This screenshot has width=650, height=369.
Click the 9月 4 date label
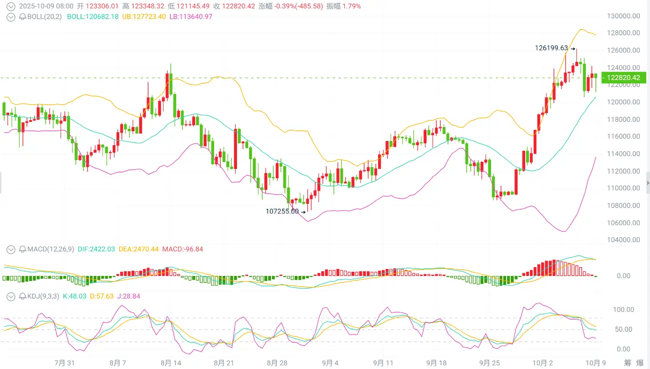[x=330, y=362]
